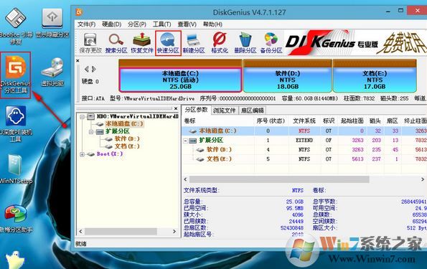The image size is (427, 269).
Task: Click 标识 column header
Action: click(329, 121)
